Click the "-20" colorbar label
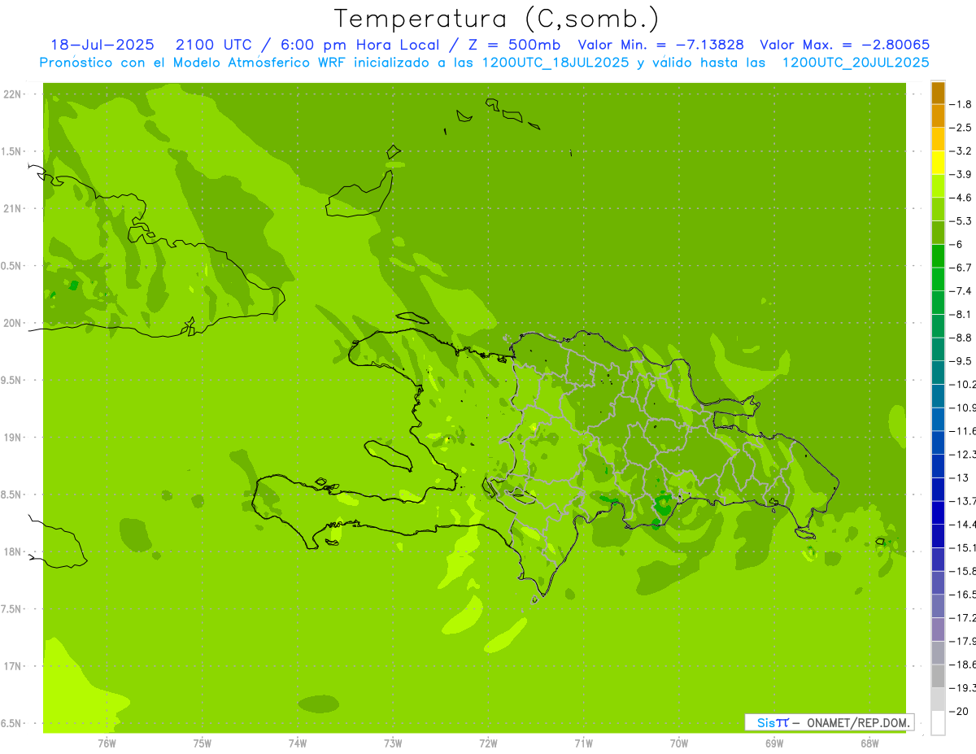976x754 pixels. tap(960, 711)
